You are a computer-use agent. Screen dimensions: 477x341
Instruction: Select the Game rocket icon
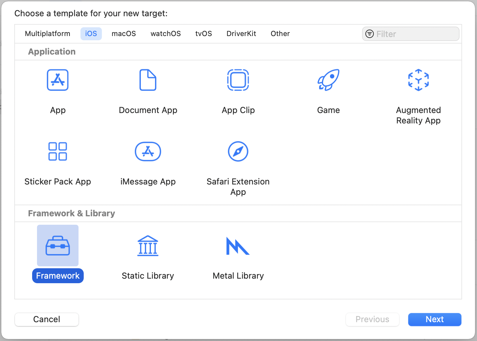point(328,80)
